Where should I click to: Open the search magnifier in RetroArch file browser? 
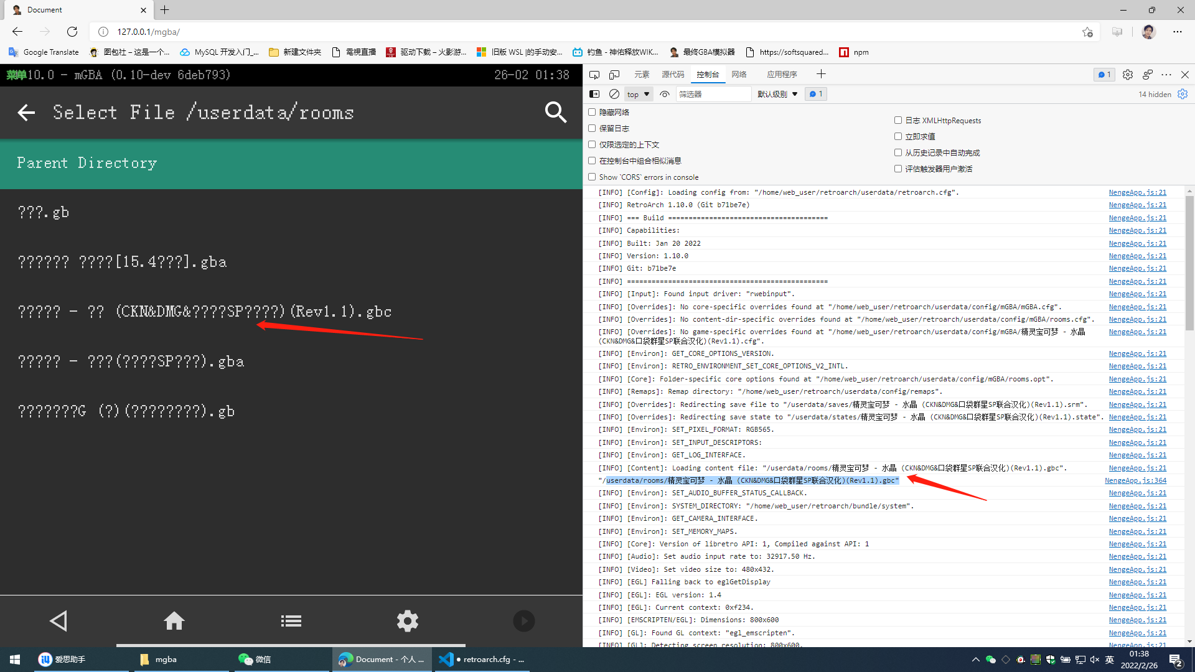pos(555,112)
